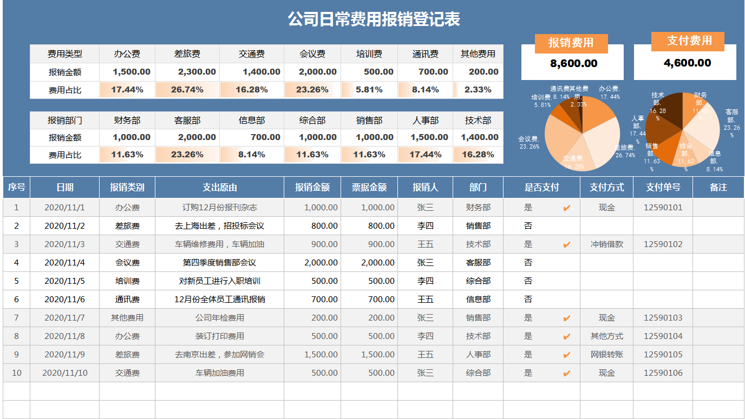This screenshot has height=419, width=745.
Task: Open the 支付方式 cell for row 4
Action: coord(606,262)
